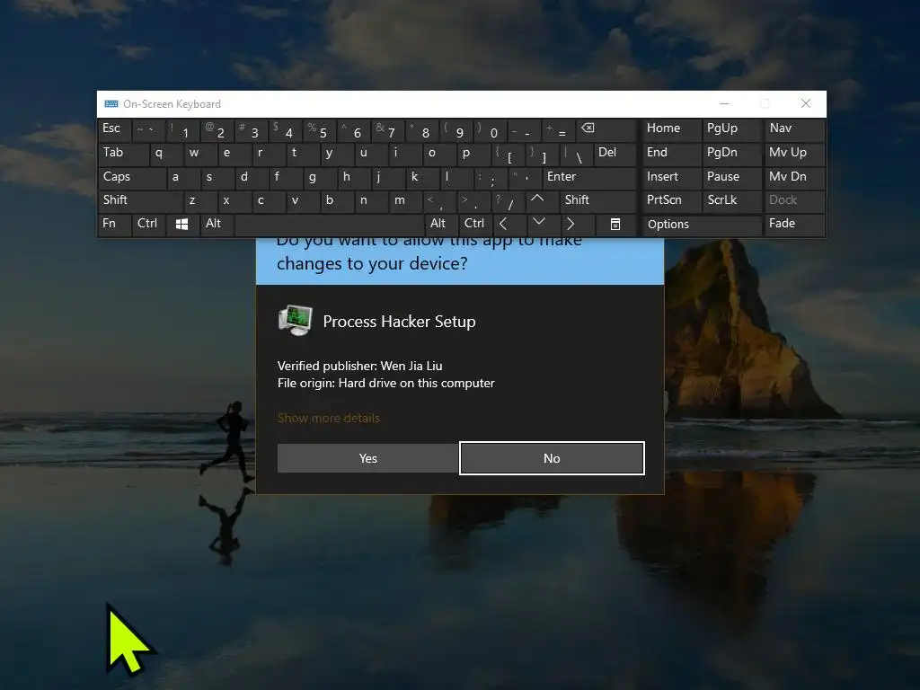Click the context menu key icon
This screenshot has width=920, height=690.
click(x=615, y=224)
